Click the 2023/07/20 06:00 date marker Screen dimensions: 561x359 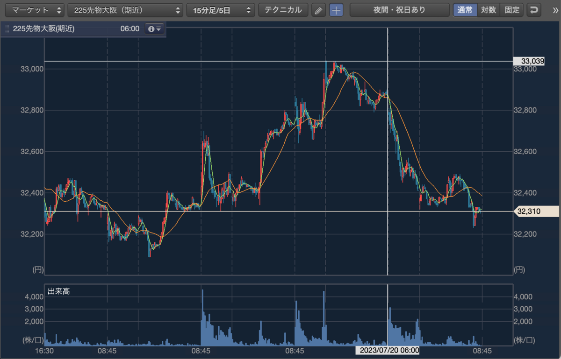pyautogui.click(x=388, y=350)
